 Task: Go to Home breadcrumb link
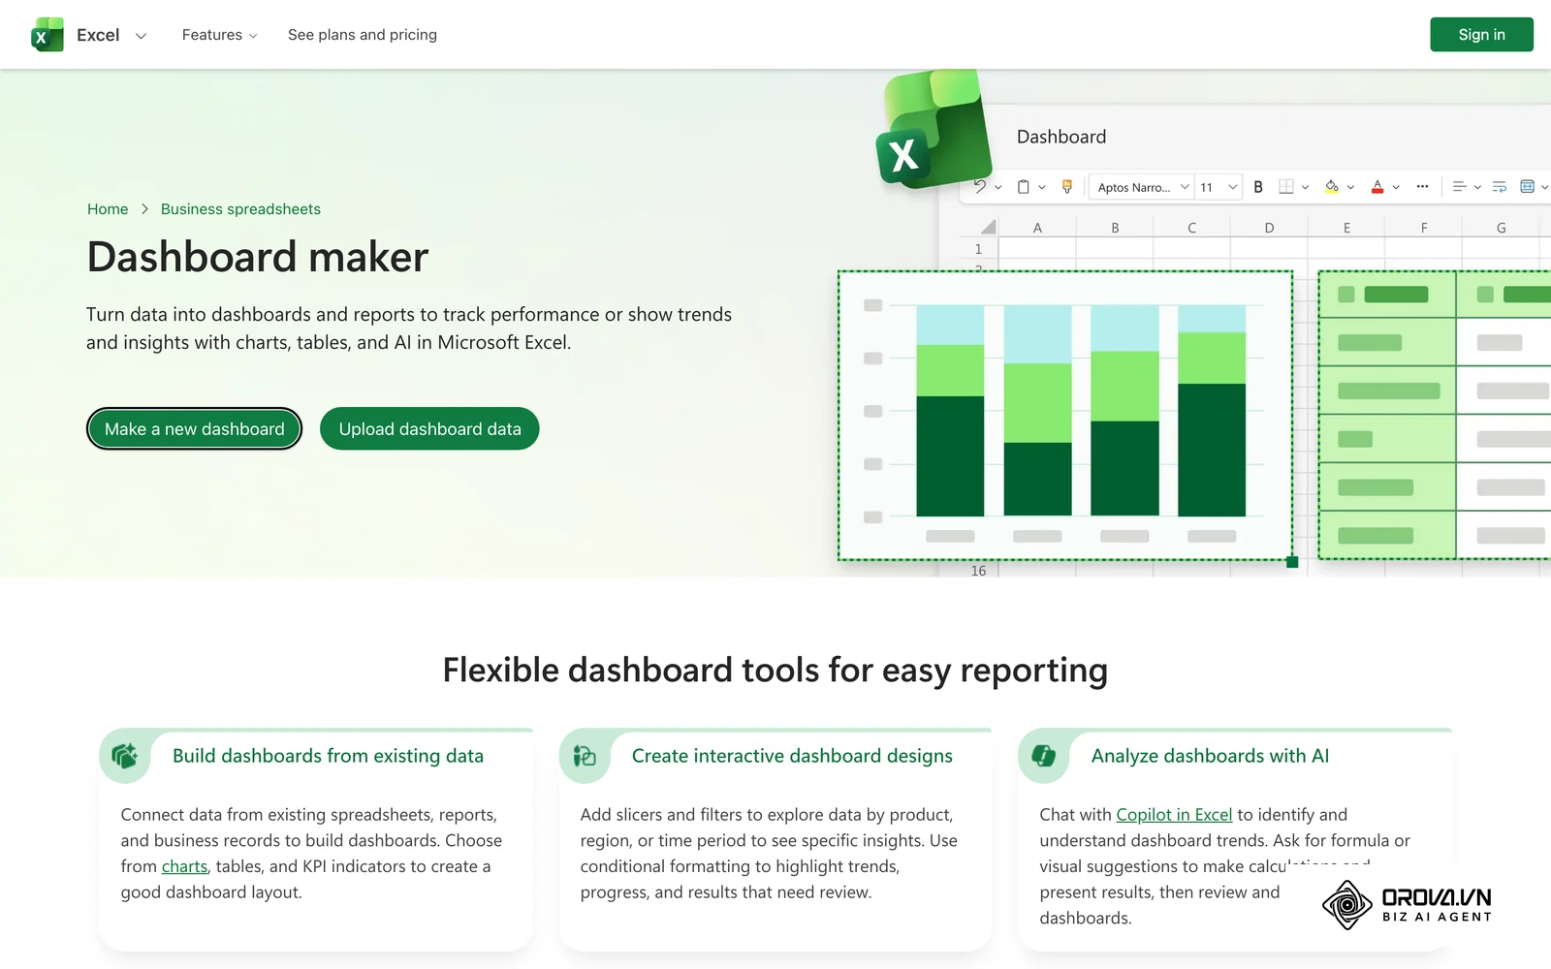tap(108, 209)
